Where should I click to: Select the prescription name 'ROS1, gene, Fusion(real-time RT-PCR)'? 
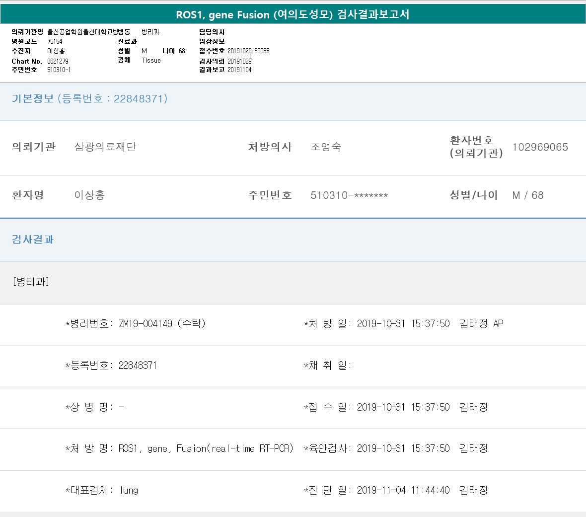coord(206,448)
